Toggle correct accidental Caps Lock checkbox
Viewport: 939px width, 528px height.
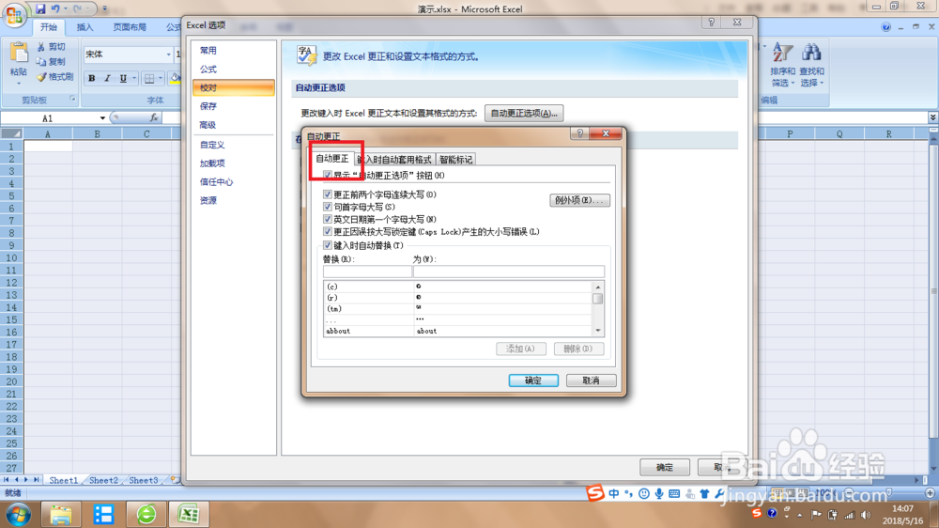[x=328, y=232]
